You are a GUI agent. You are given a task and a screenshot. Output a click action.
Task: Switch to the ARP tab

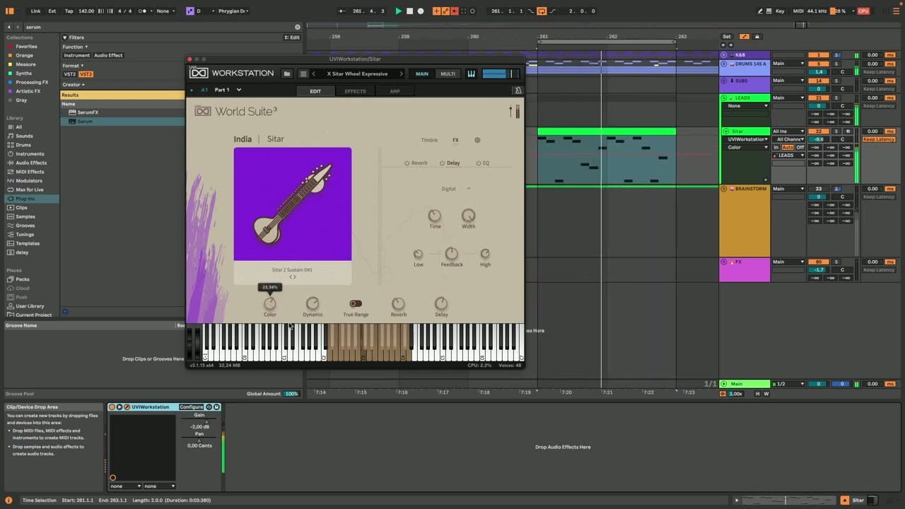pos(395,91)
